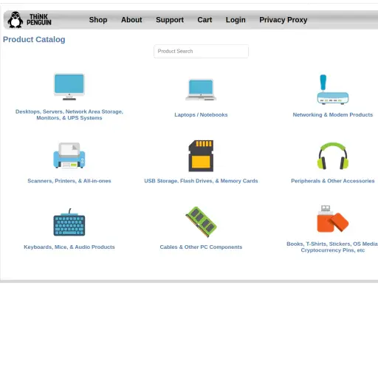Select the laptop icon for Notebooks
The height and width of the screenshot is (378, 378).
tap(201, 90)
